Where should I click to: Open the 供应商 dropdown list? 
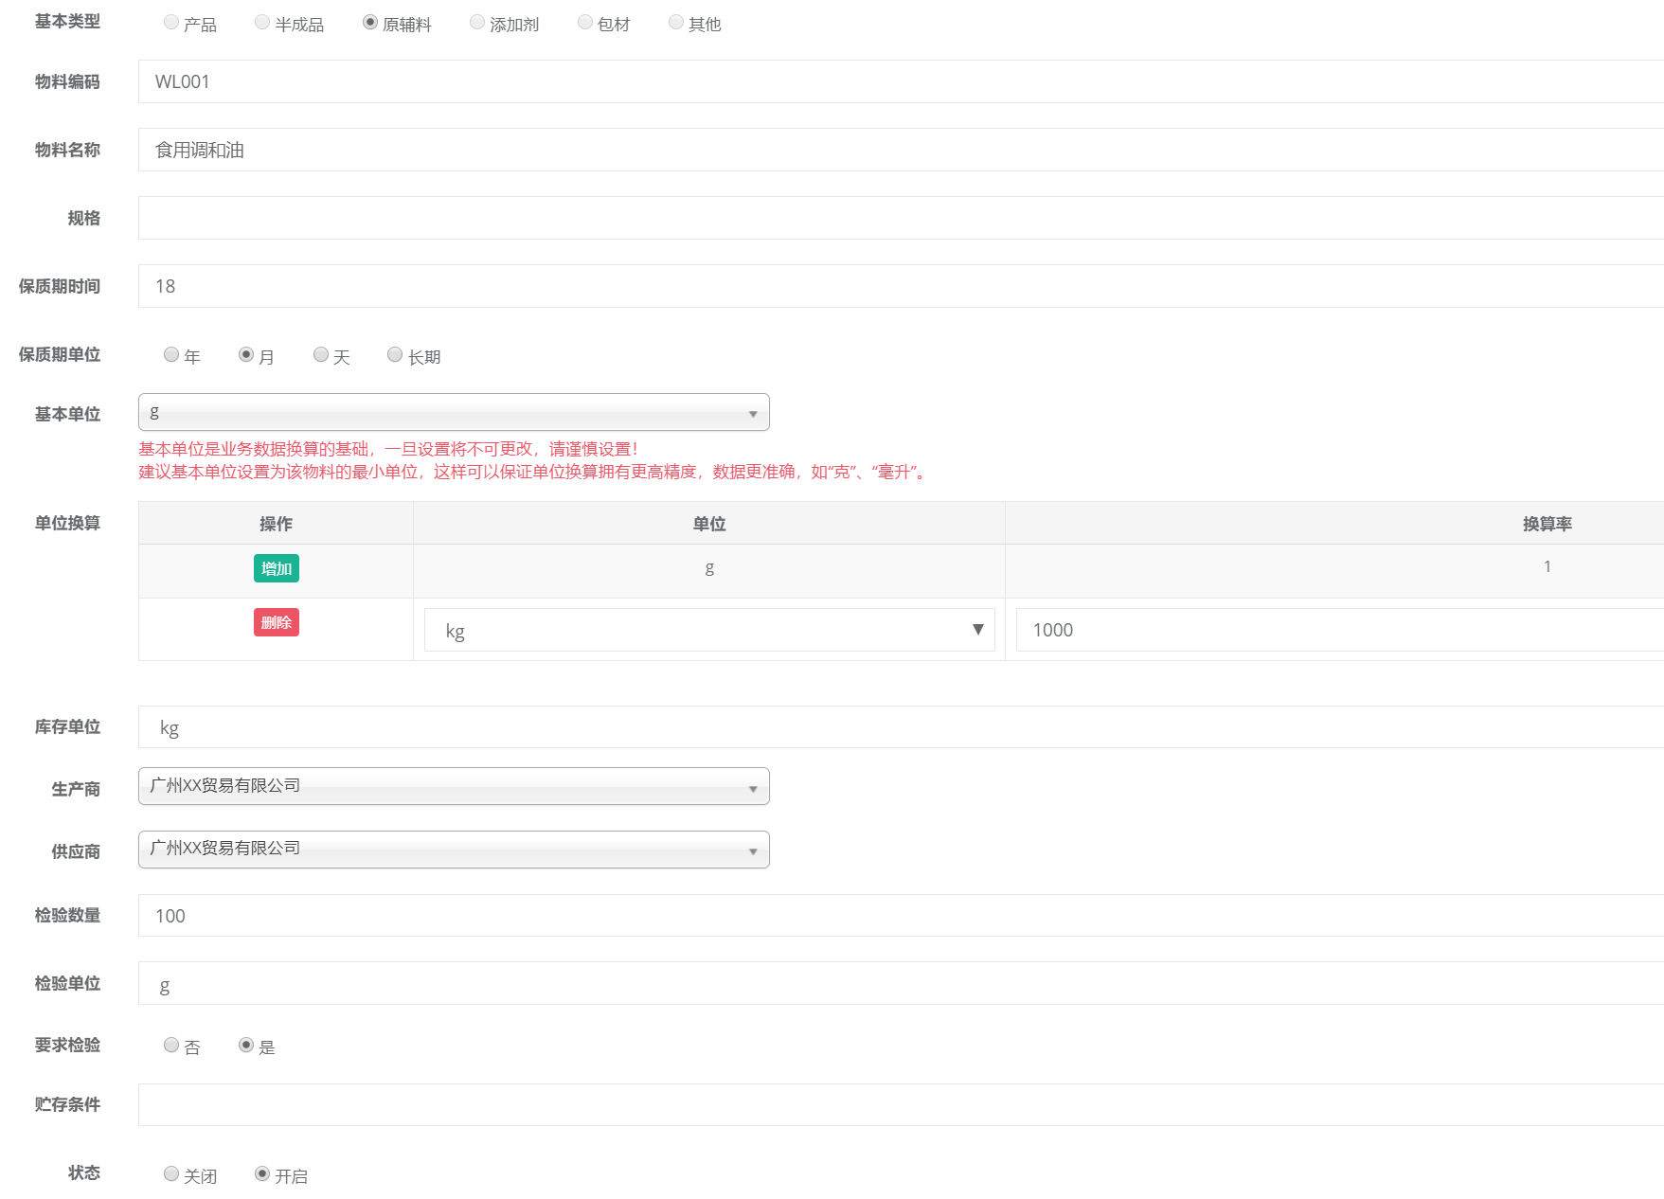pos(454,850)
